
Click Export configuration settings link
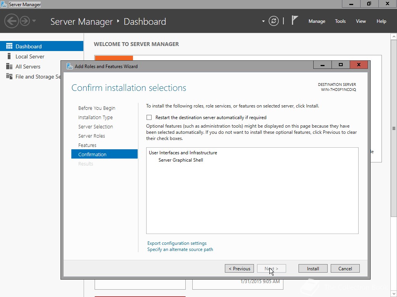[177, 243]
